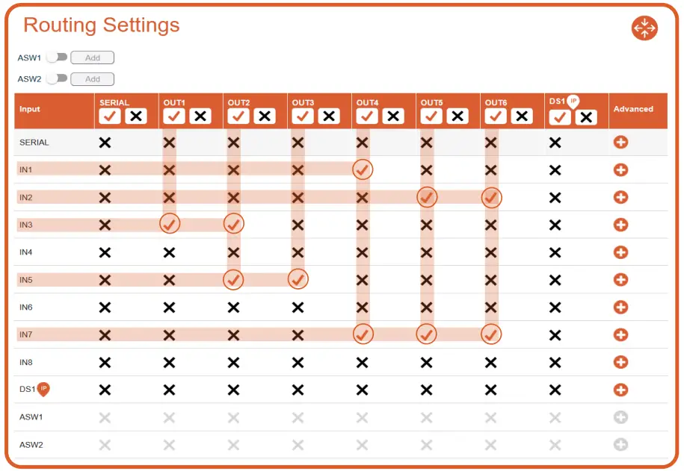Open Advanced options for the DS1 row
Screen dimensions: 684x471
(620, 390)
